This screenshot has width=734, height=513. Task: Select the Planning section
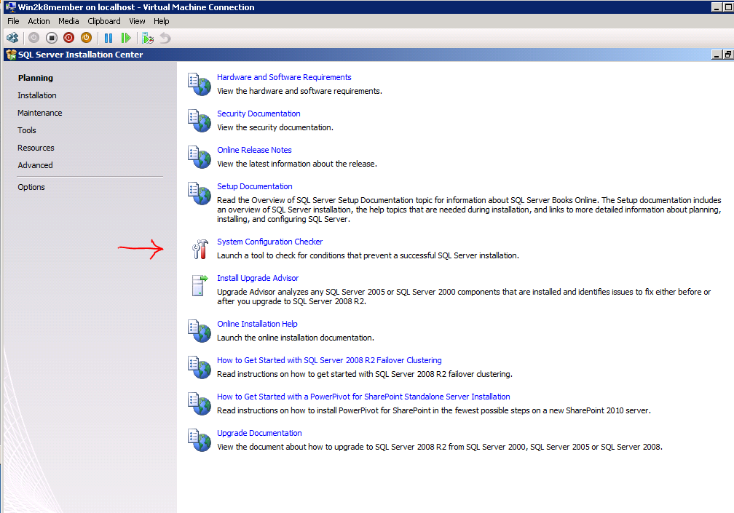coord(36,78)
